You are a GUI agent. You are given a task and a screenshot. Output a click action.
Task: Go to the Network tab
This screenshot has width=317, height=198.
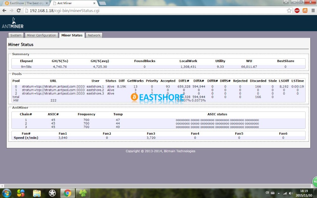point(94,35)
